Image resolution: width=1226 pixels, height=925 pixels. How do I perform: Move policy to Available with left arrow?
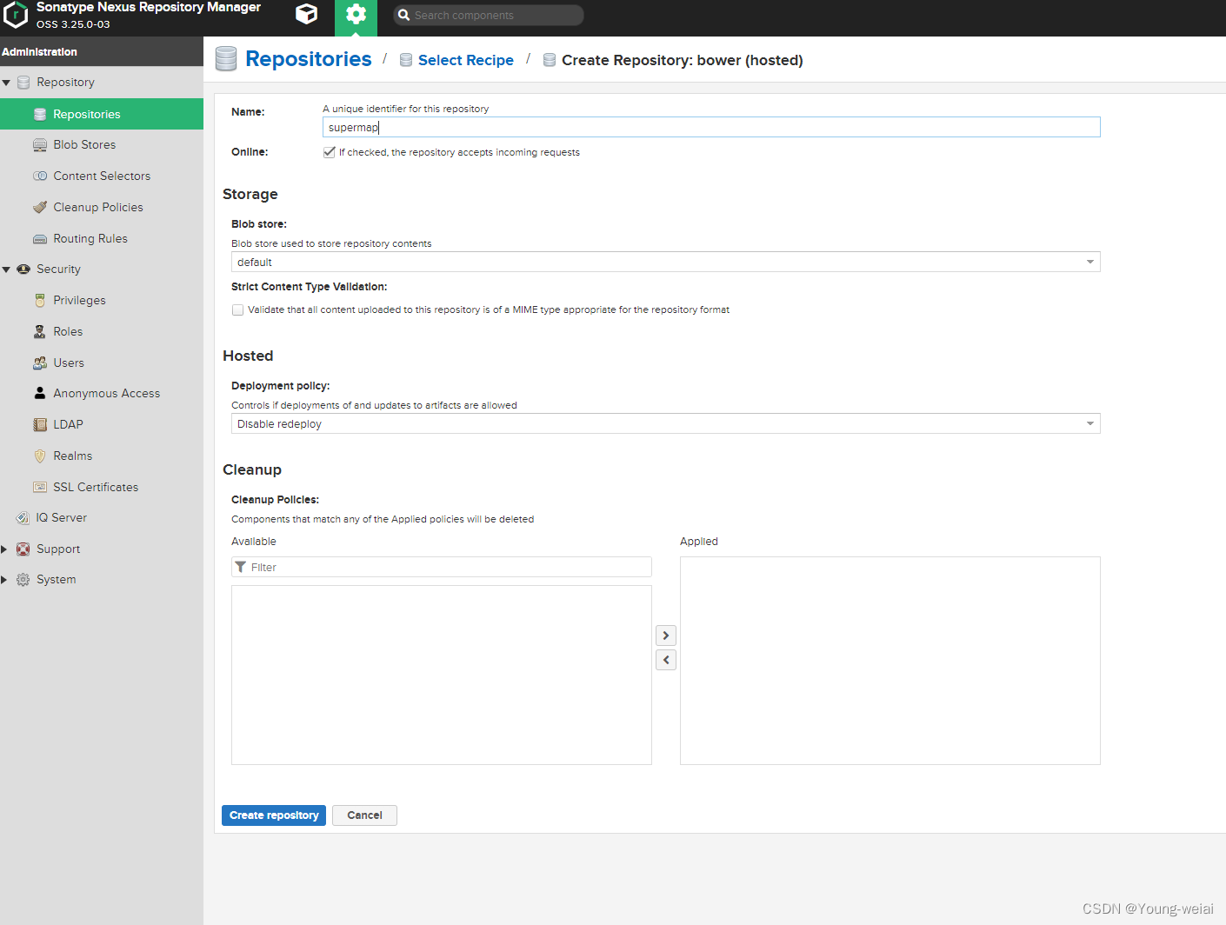[x=666, y=660]
